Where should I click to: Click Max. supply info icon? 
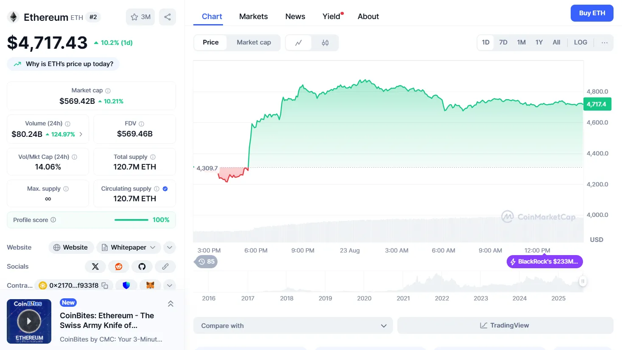coord(66,189)
